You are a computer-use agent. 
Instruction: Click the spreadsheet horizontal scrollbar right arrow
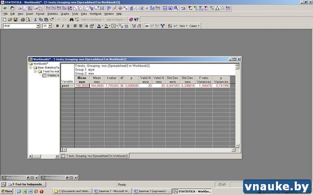click(233, 150)
